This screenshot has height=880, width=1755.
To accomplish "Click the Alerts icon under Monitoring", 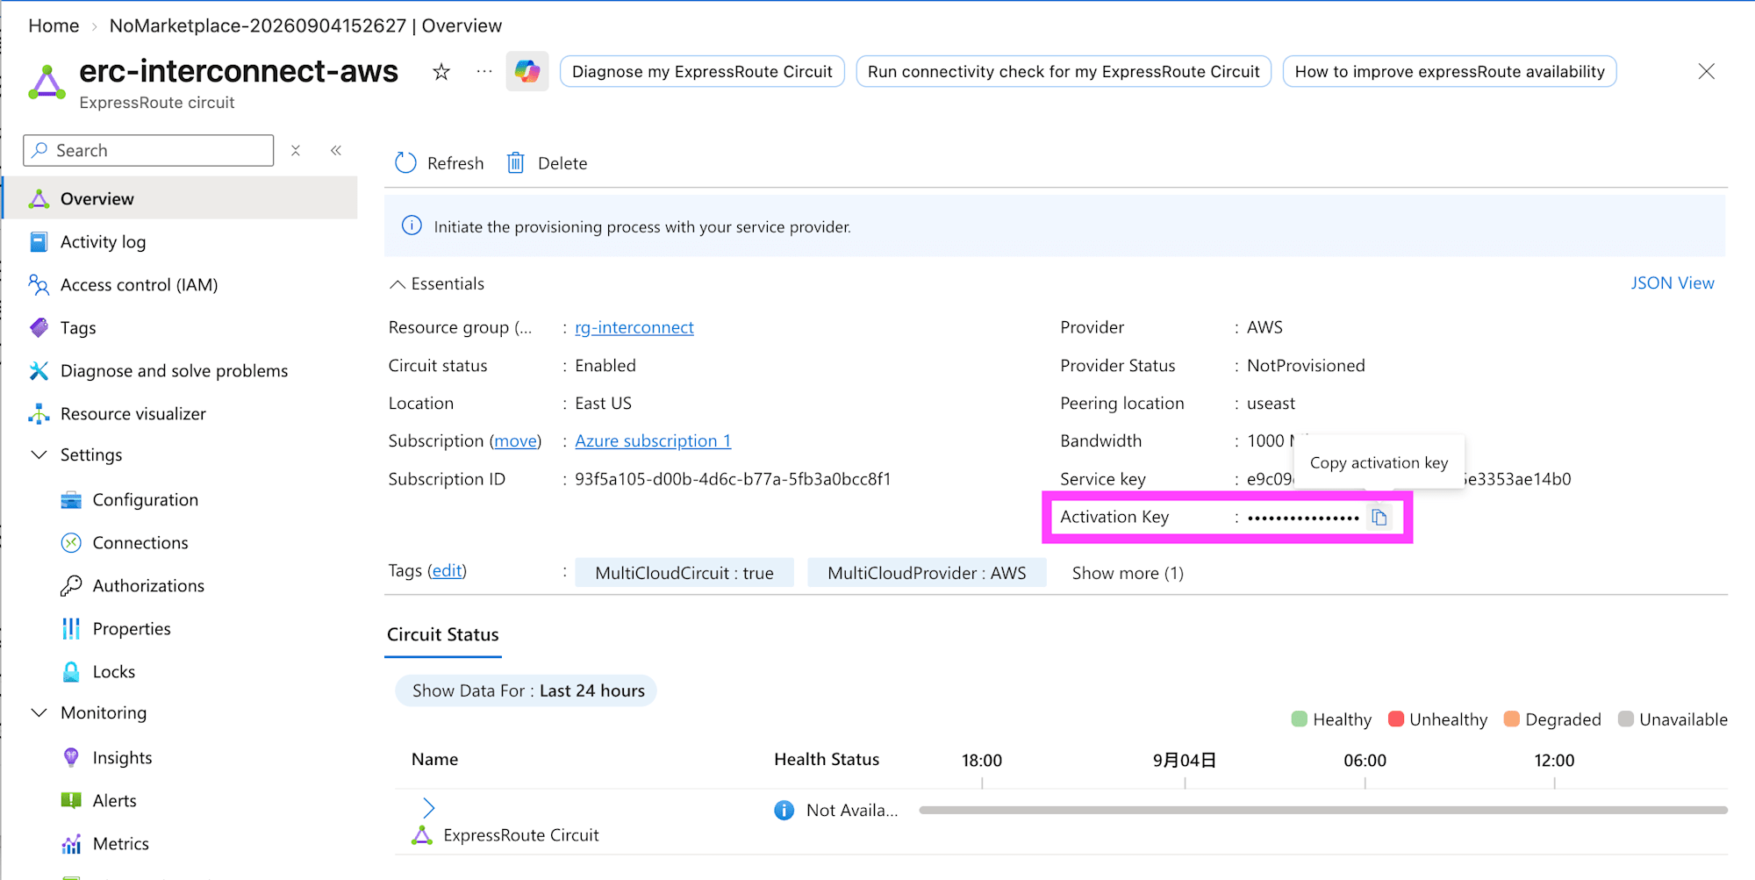I will pyautogui.click(x=71, y=801).
